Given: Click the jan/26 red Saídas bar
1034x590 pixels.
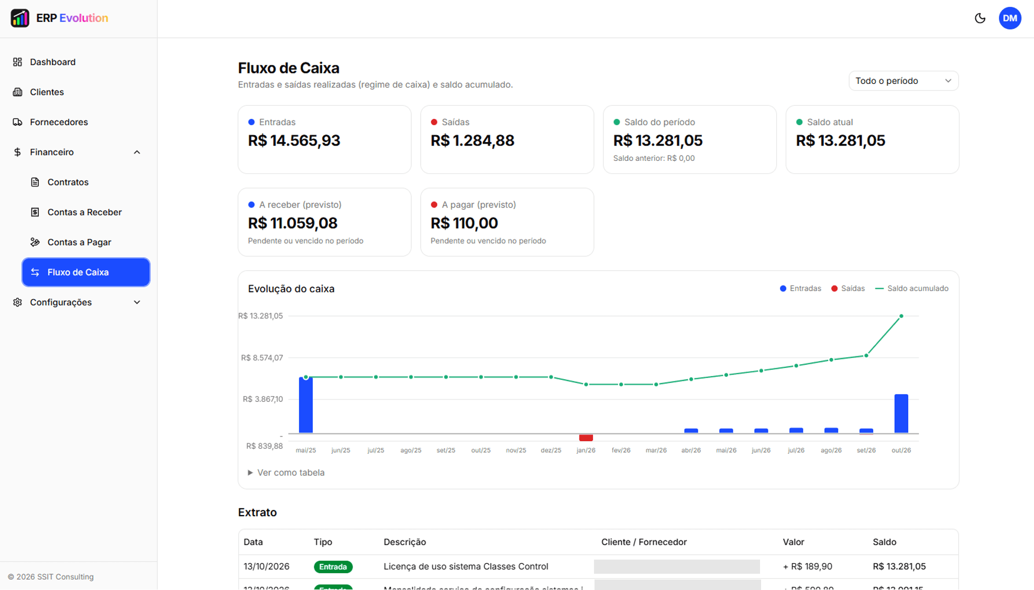Looking at the screenshot, I should (x=586, y=438).
